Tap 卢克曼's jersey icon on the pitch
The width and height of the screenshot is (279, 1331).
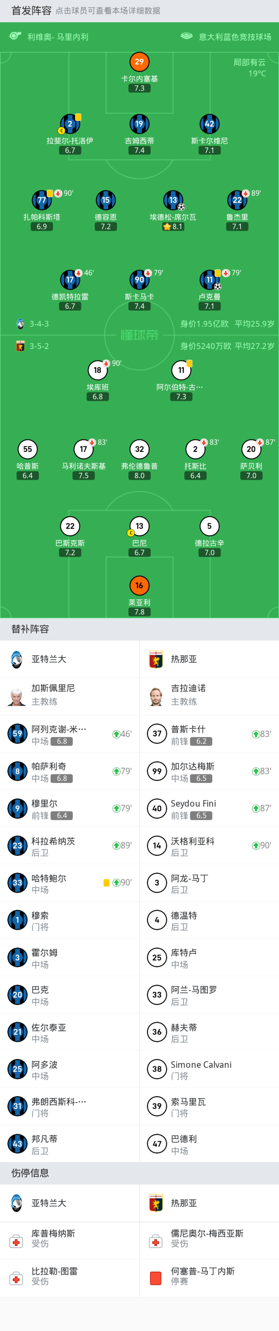tap(209, 280)
